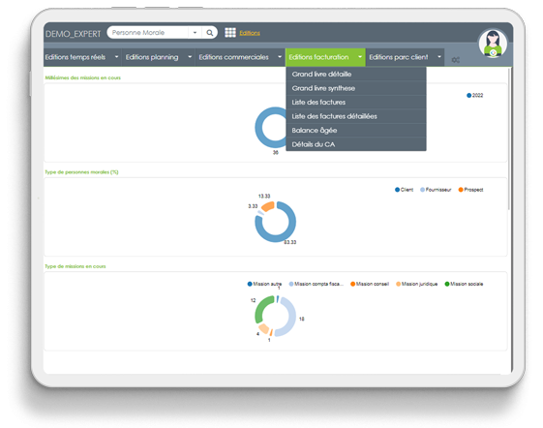Collapse the Editions facturation arrow
The height and width of the screenshot is (428, 543).
(x=360, y=57)
